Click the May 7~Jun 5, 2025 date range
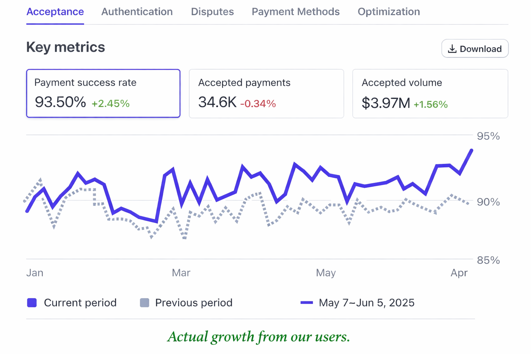531x354 pixels. coord(366,303)
